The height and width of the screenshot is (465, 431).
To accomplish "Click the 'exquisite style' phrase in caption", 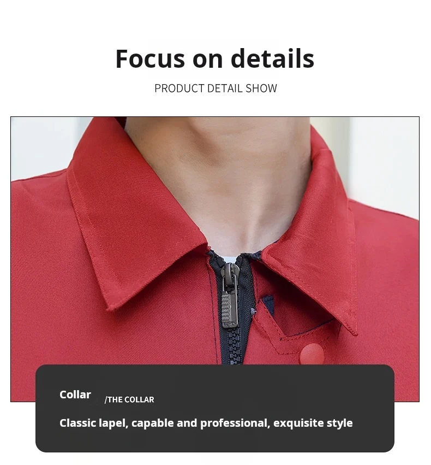I will click(313, 423).
